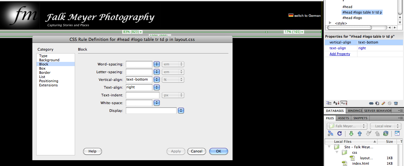Image resolution: width=404 pixels, height=166 pixels.
Task: Expand the <style> tree node
Action: tap(330, 23)
